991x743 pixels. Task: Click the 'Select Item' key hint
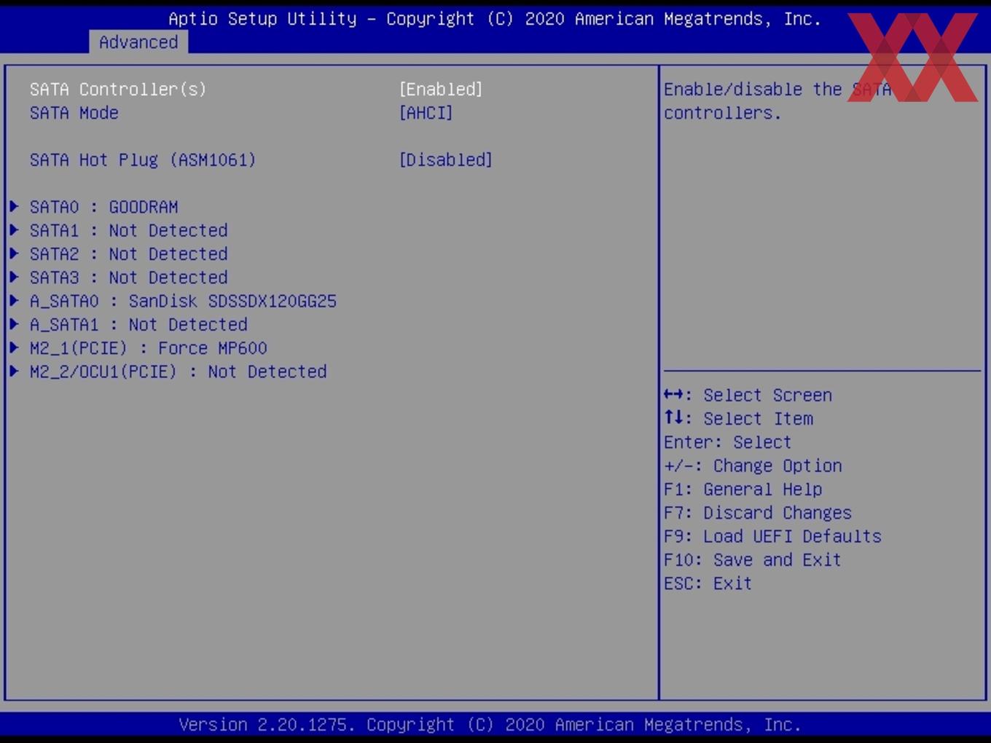coord(738,418)
